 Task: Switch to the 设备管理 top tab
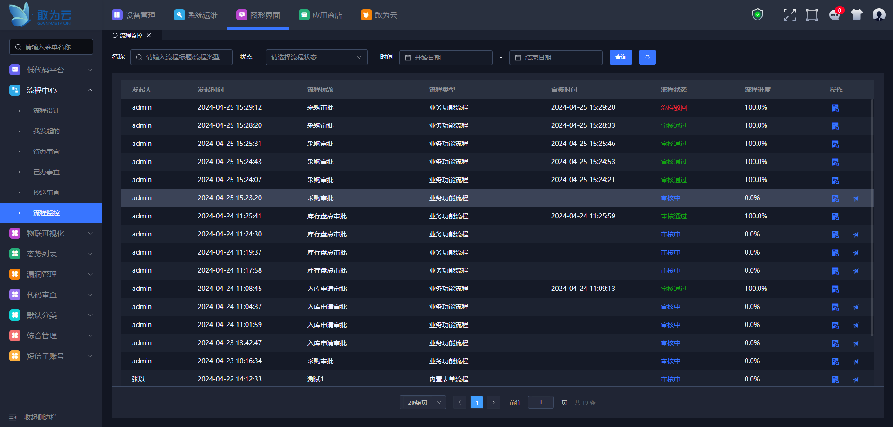[x=134, y=15]
